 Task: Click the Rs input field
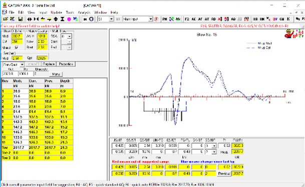(x=26, y=74)
